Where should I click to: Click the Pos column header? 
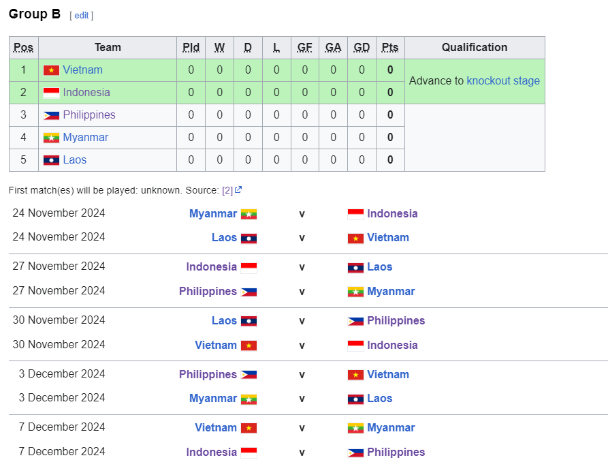point(23,48)
